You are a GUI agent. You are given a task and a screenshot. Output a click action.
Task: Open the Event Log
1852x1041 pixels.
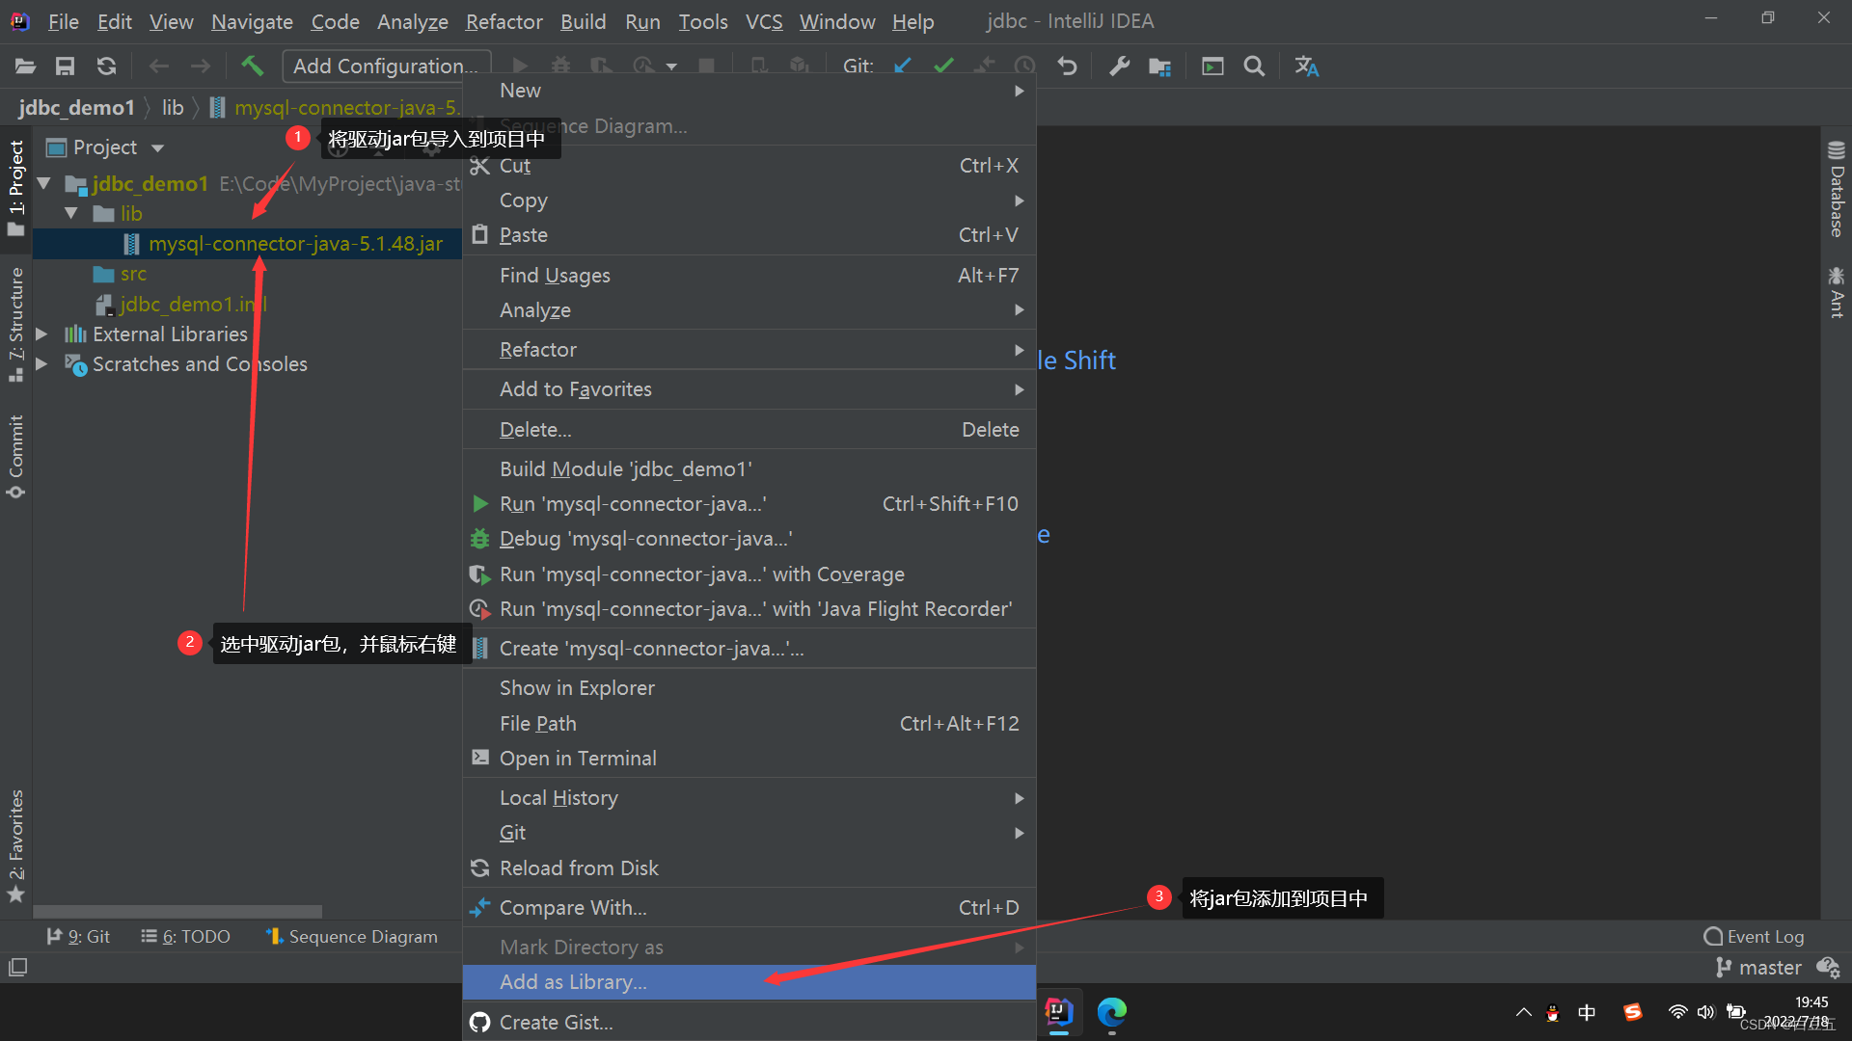pyautogui.click(x=1754, y=936)
